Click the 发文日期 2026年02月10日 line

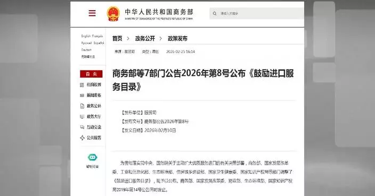(x=149, y=131)
